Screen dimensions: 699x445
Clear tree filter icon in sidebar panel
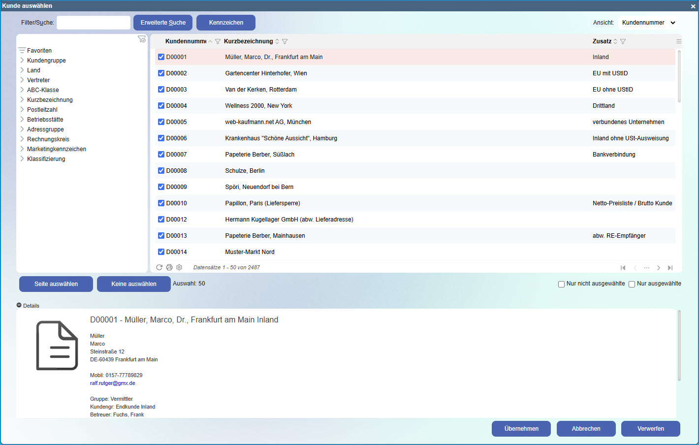[142, 39]
